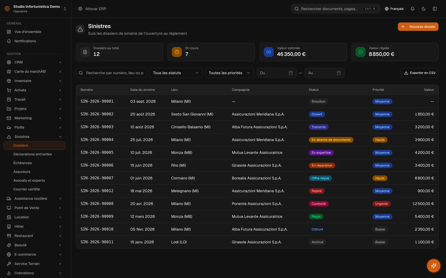Click the Urgente priority badge
Screen dimensions: 446x278
tap(381, 204)
